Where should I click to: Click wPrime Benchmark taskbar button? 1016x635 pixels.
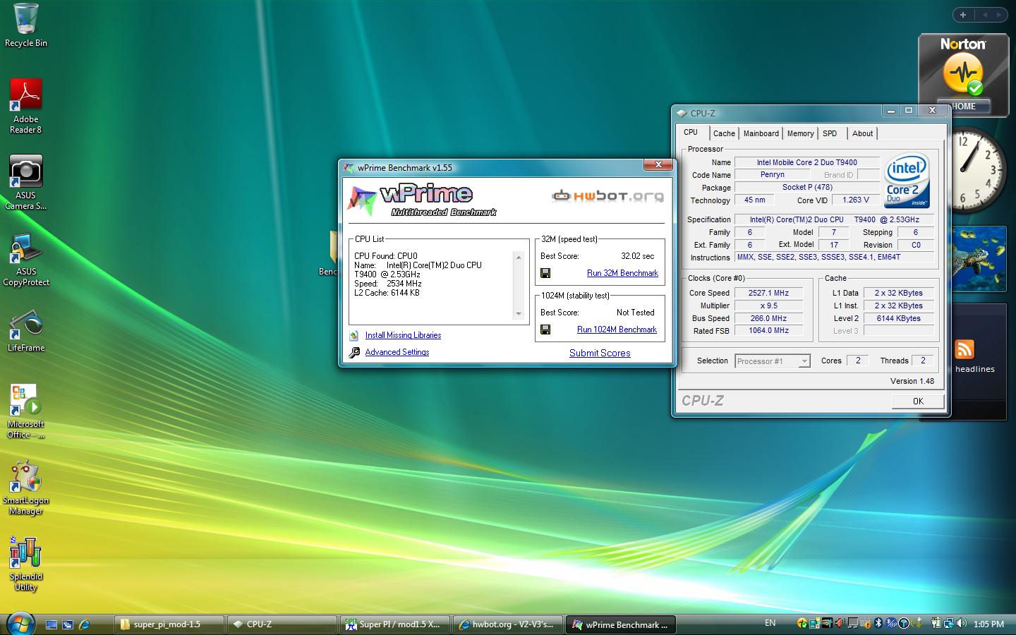point(620,624)
